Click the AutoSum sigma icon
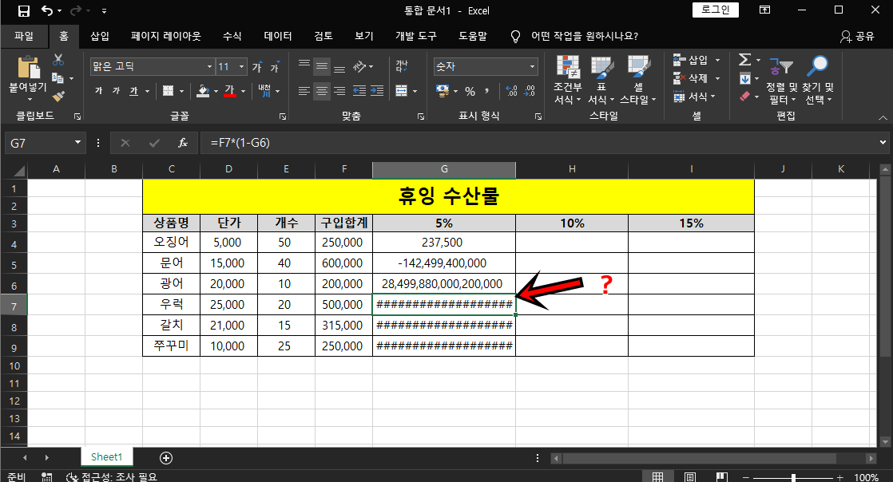 pyautogui.click(x=744, y=60)
